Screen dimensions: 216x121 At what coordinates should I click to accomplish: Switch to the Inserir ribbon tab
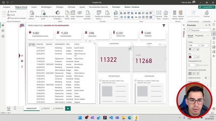[x=34, y=7]
